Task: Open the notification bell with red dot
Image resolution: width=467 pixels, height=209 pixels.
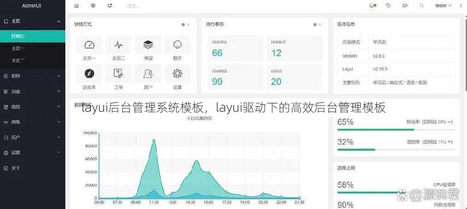Action: click(372, 6)
